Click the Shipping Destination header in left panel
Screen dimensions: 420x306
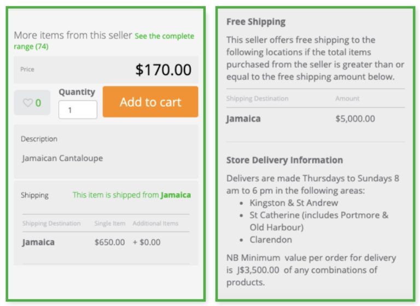click(x=51, y=223)
